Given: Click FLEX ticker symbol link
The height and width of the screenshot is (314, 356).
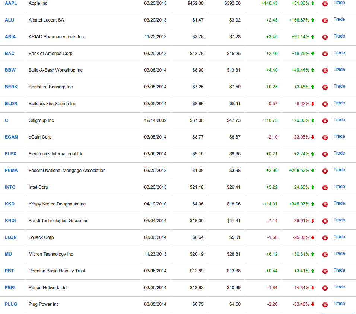Looking at the screenshot, I should pos(10,154).
